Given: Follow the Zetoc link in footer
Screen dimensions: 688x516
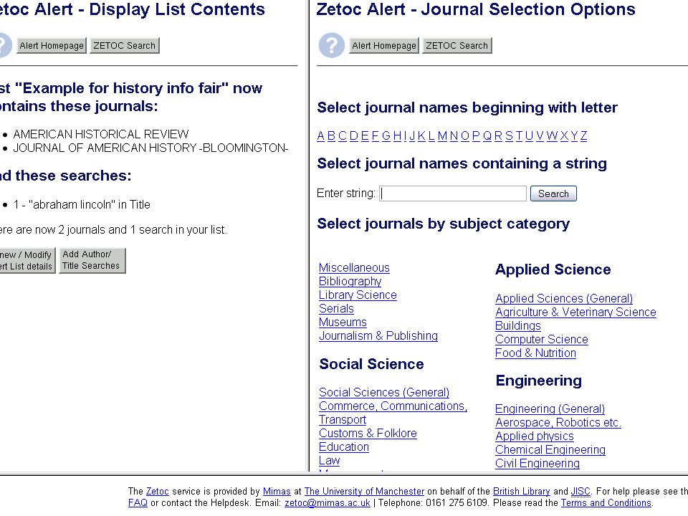Looking at the screenshot, I should pyautogui.click(x=158, y=492).
